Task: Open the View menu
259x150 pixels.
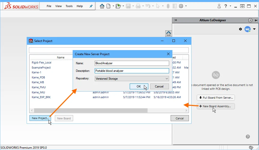Action: point(58,6)
